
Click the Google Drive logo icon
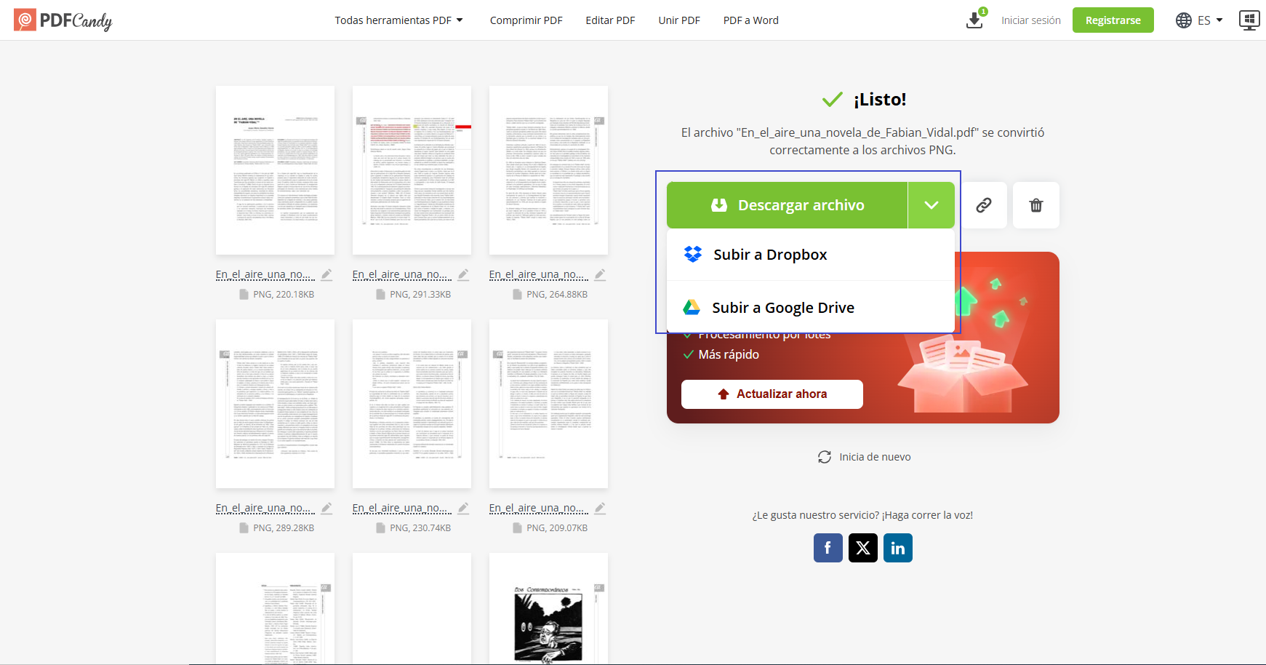coord(692,308)
